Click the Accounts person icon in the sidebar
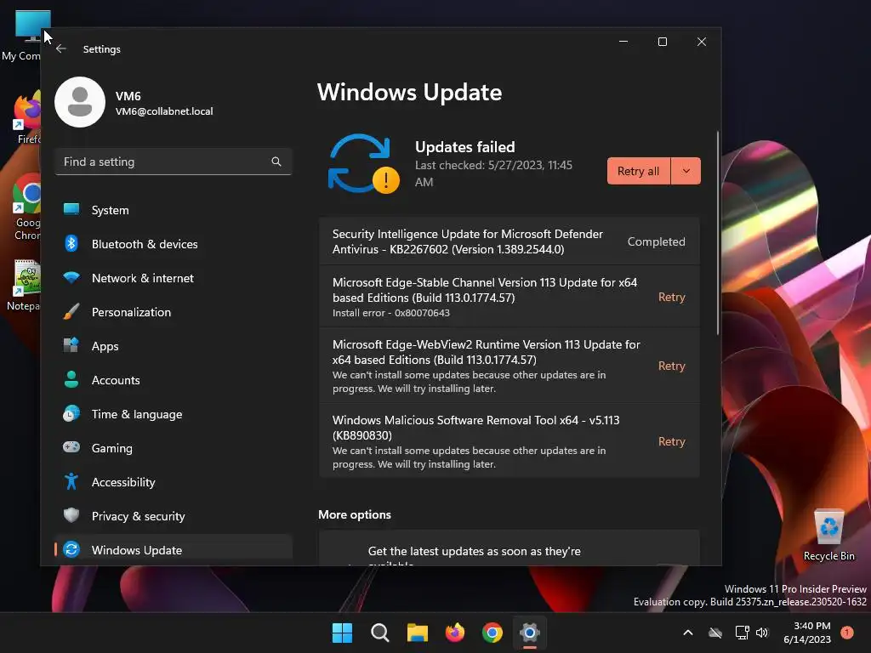Image resolution: width=871 pixels, height=653 pixels. (71, 379)
